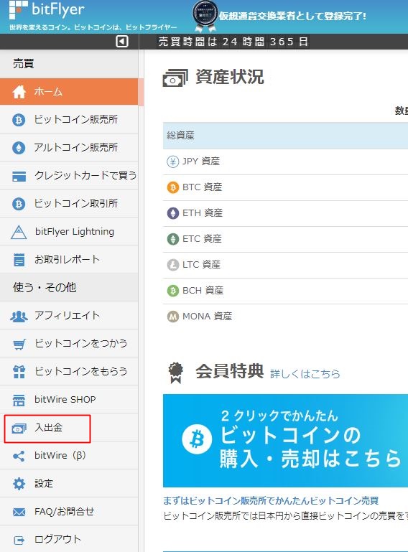The width and height of the screenshot is (408, 552).
Task: Click the green ETC coin icon
Action: [x=172, y=239]
